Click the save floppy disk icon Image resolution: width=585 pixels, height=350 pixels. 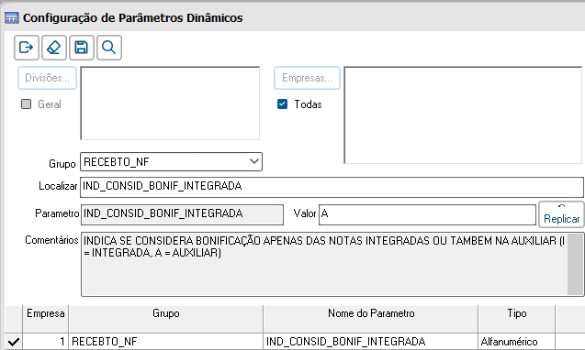point(82,48)
